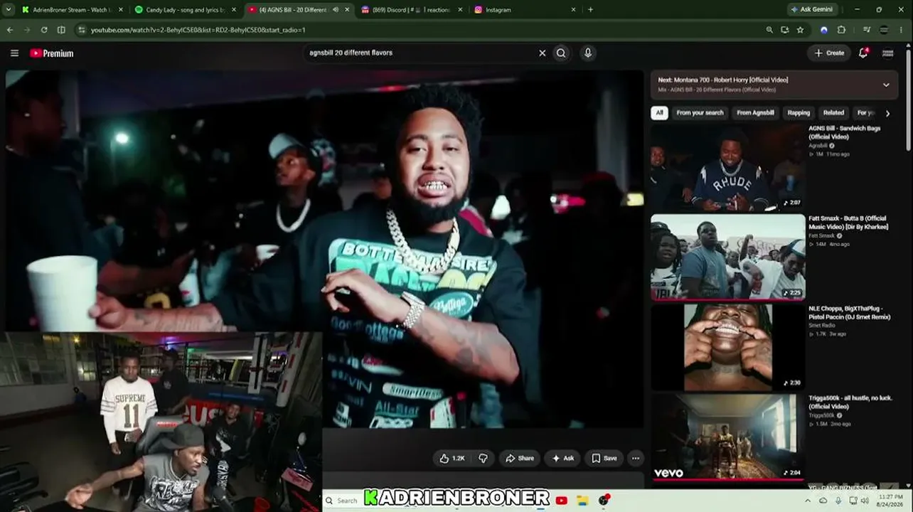This screenshot has height=512, width=913.
Task: Like the video with 1.2K likes
Action: (x=452, y=459)
